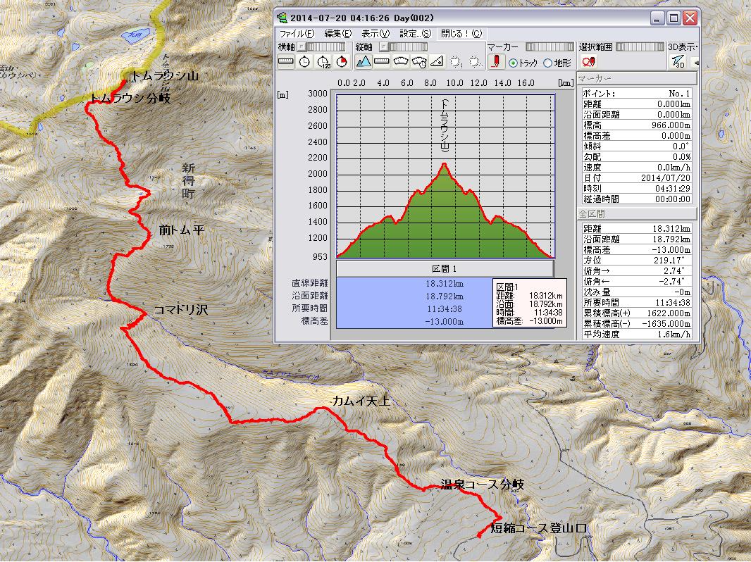
Task: Click the app icon in the title bar
Action: pos(282,18)
